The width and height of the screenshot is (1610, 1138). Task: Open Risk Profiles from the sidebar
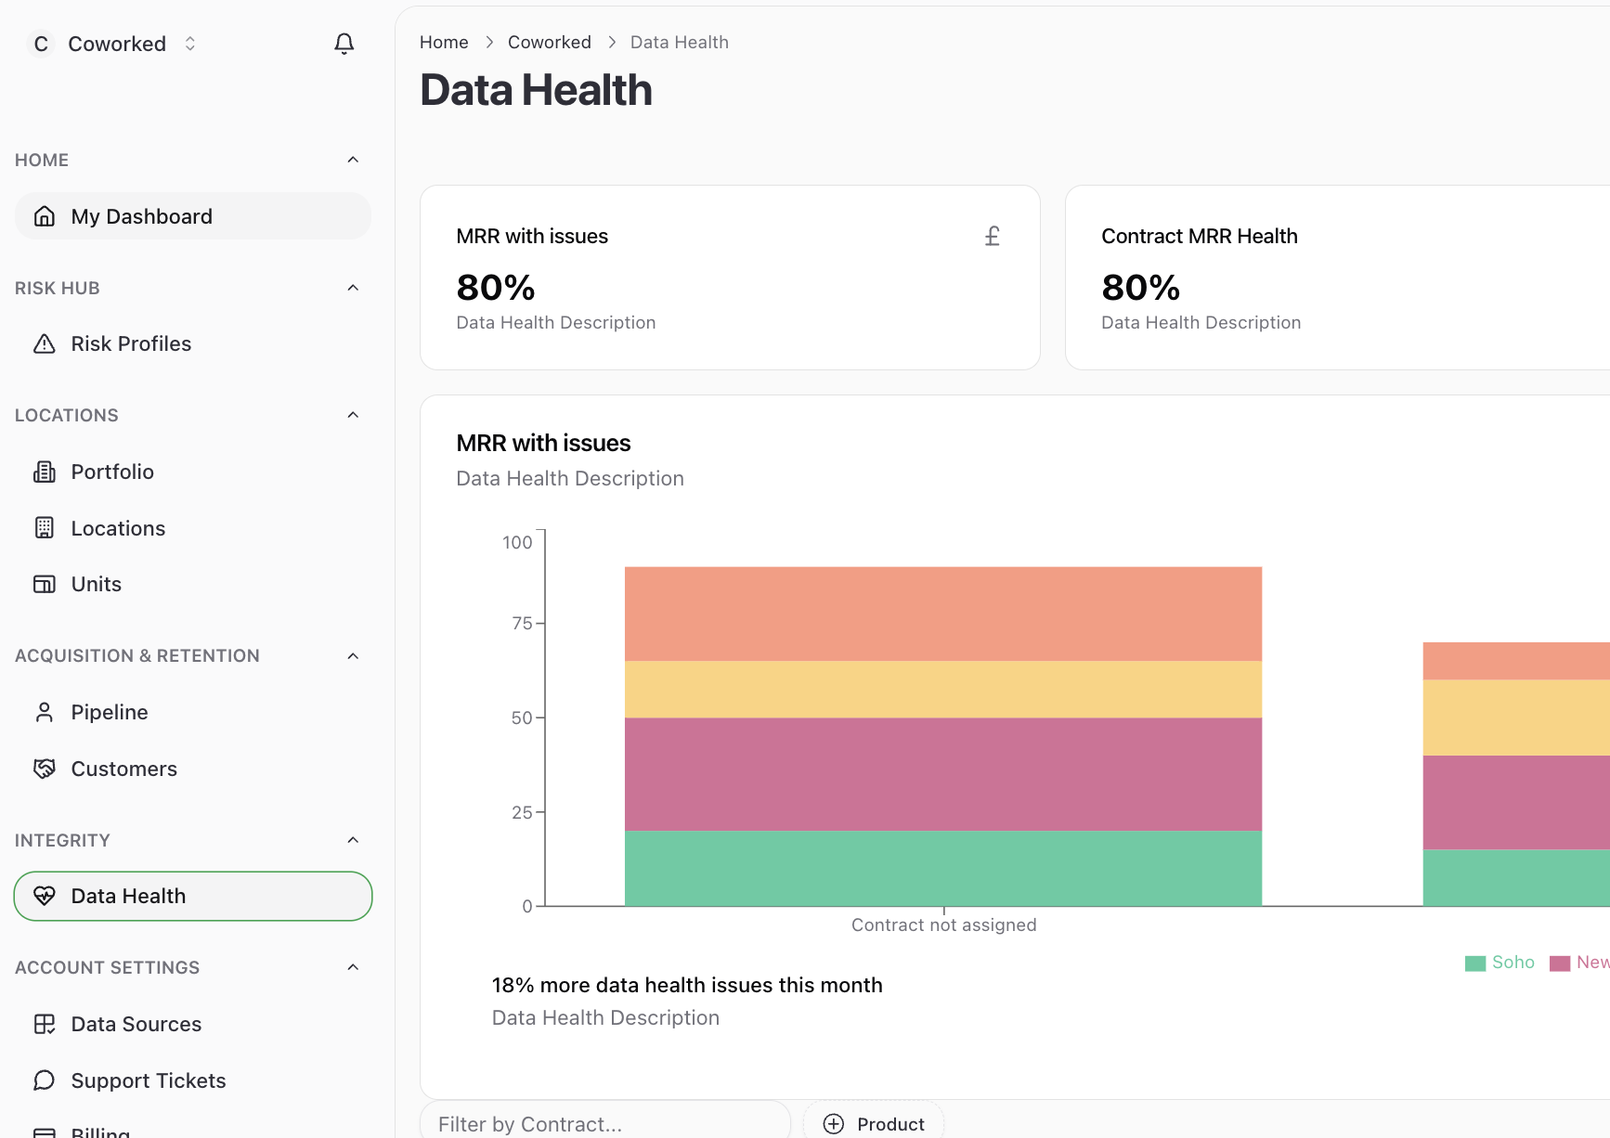click(131, 343)
